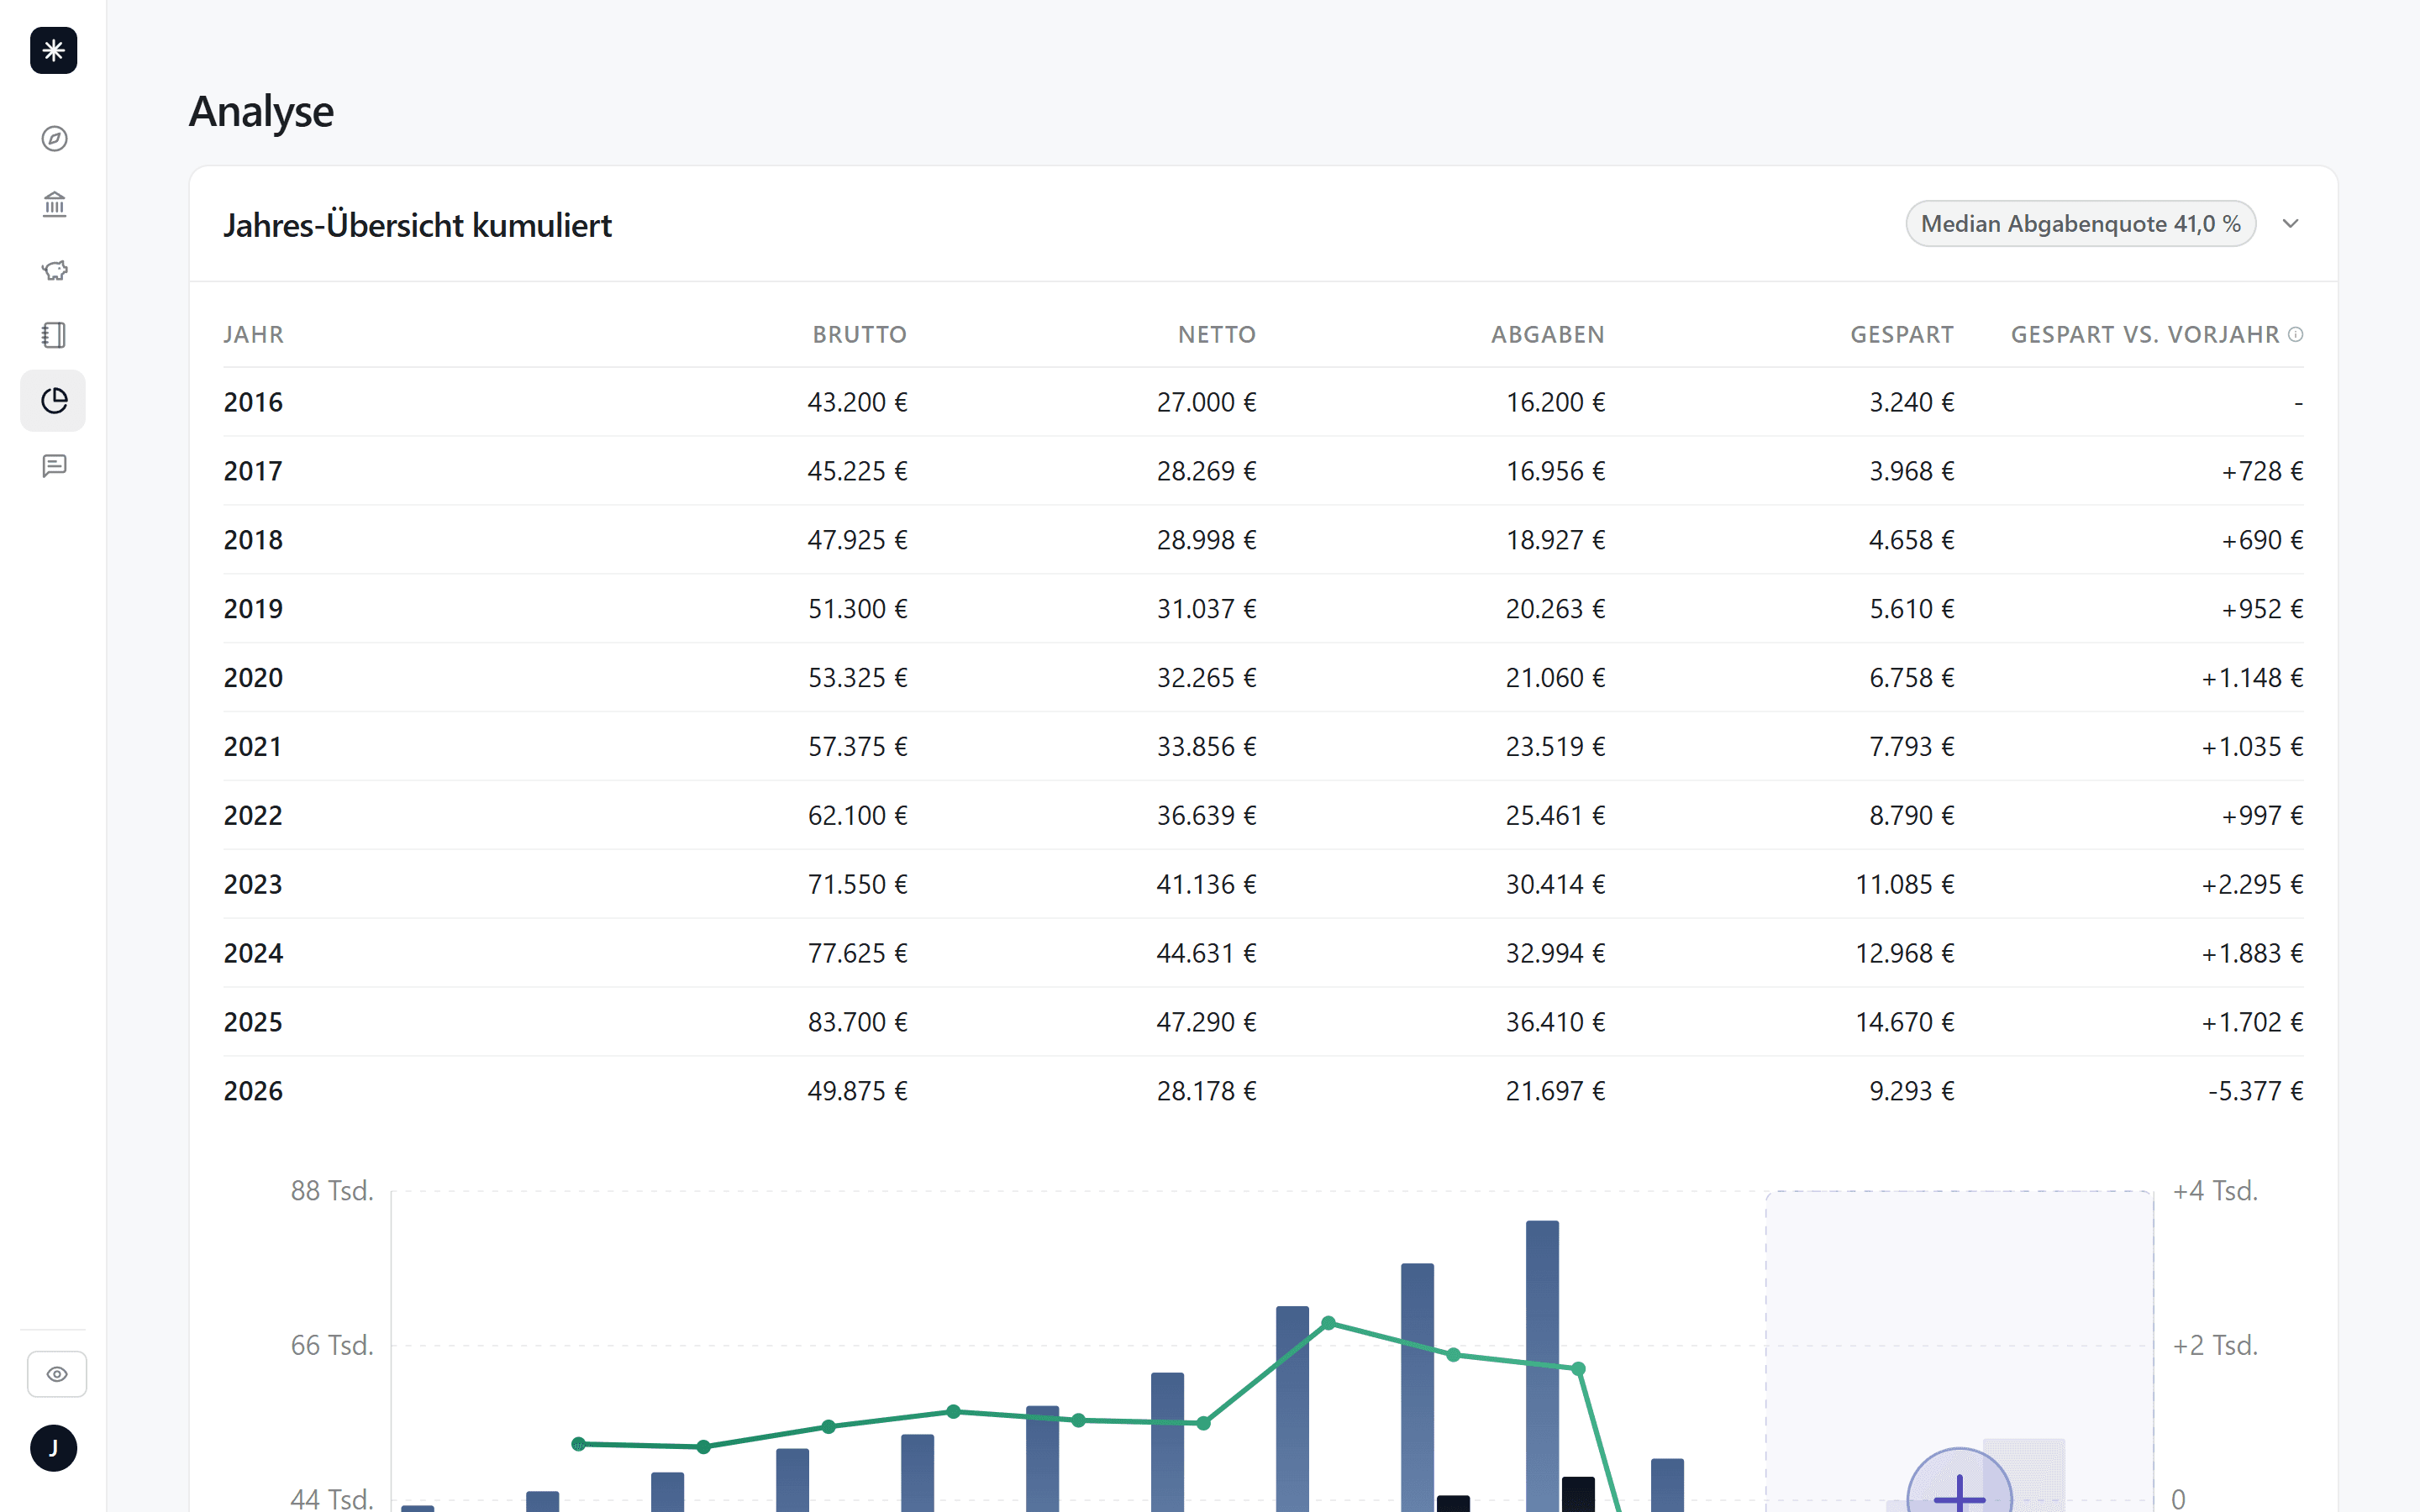Click the +1.148 € savings change value
Viewport: 2420px width, 1512px height.
pos(2252,679)
